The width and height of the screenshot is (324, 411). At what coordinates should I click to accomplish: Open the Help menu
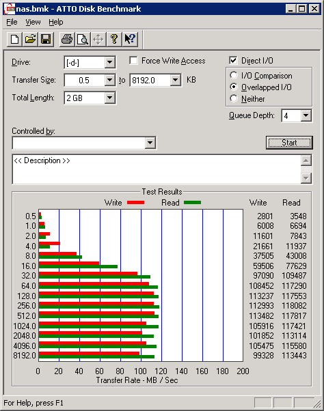tap(56, 22)
